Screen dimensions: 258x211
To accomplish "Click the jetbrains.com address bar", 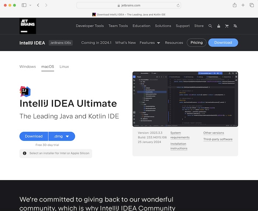I will (129, 6).
